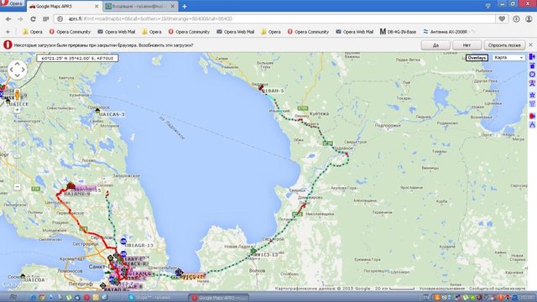Switch to the Входящие mail tab

tap(140, 6)
